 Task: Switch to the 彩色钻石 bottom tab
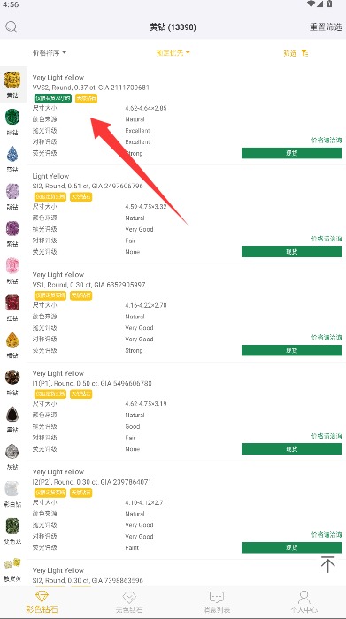click(x=42, y=602)
